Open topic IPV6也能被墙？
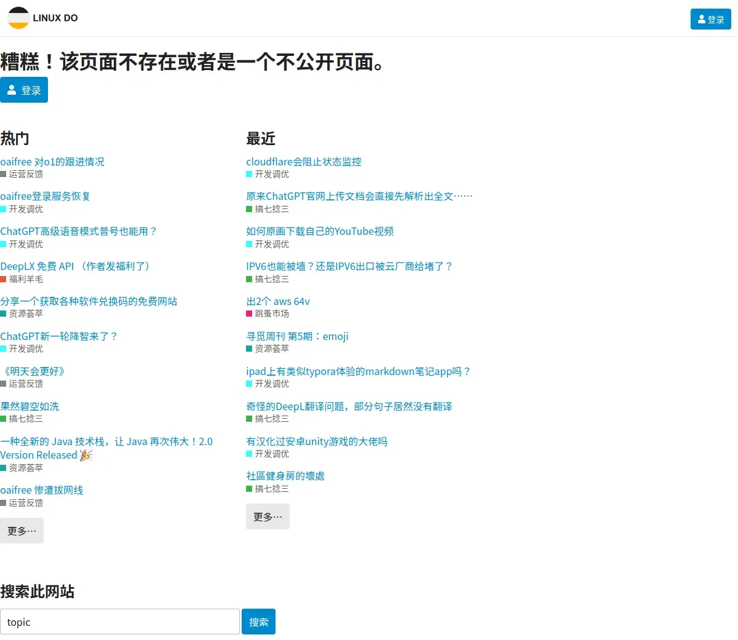Image resolution: width=738 pixels, height=640 pixels. [x=349, y=266]
